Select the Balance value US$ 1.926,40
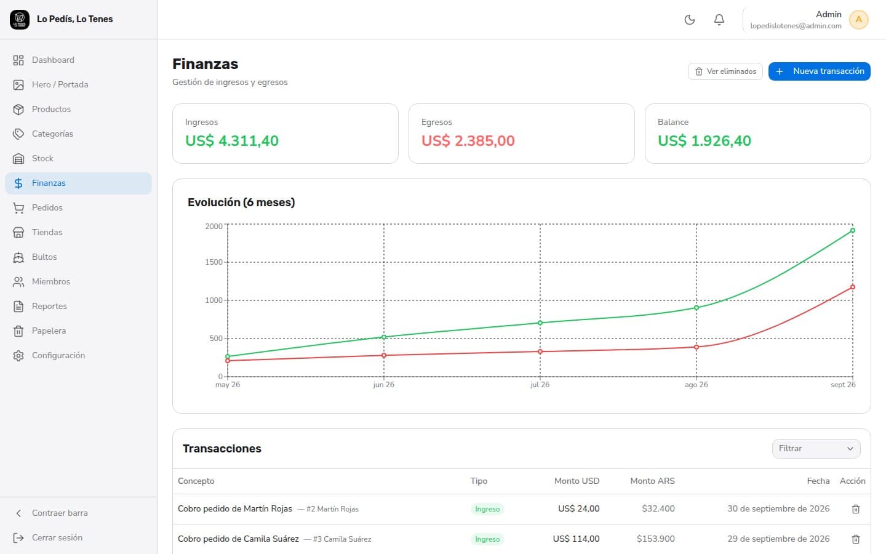The image size is (886, 554). coord(704,141)
